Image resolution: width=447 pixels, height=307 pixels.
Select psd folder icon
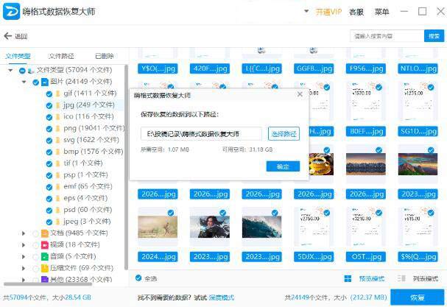(x=58, y=210)
